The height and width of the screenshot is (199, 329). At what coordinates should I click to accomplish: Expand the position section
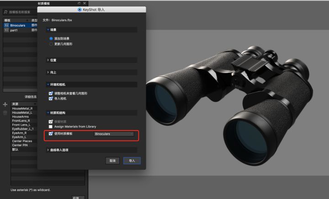(92, 60)
